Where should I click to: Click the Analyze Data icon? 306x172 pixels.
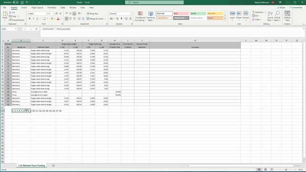click(x=287, y=13)
